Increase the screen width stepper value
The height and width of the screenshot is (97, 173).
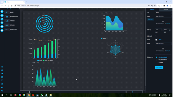point(161,29)
